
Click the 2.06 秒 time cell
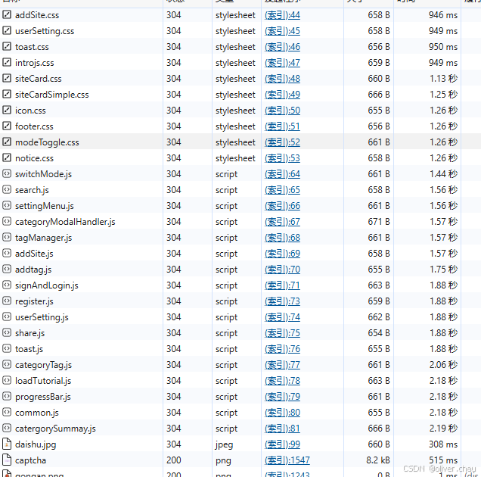click(x=444, y=365)
